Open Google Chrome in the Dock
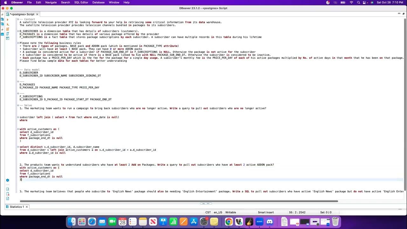The image size is (407, 229). (229, 222)
